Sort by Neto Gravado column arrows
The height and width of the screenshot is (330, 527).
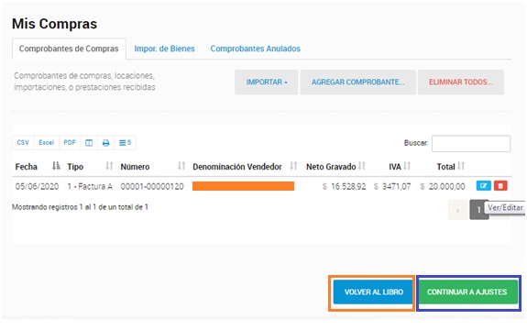pos(362,166)
